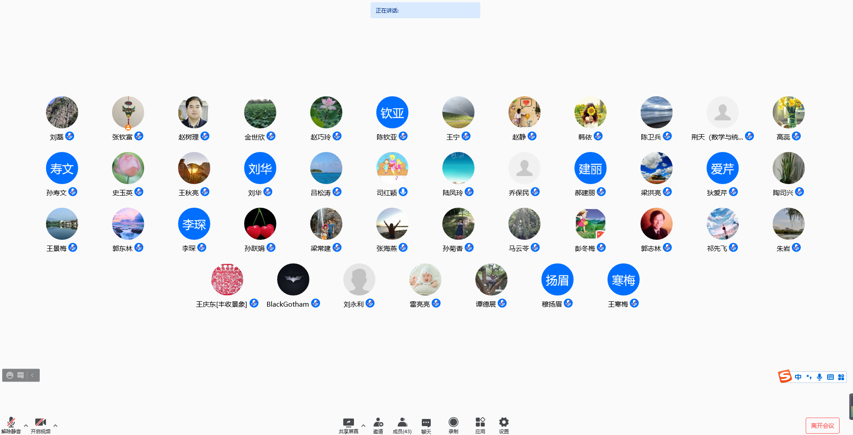Screen dimensions: 853x435
Task: Unmute microphone with 解除静音
Action: coord(11,423)
